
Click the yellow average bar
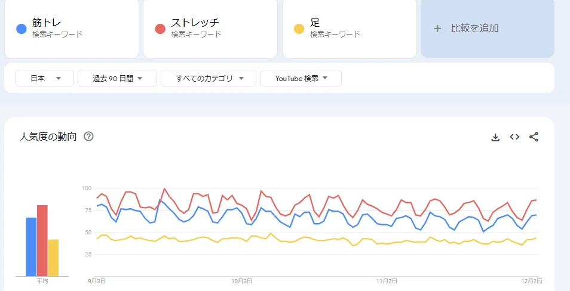pyautogui.click(x=53, y=258)
